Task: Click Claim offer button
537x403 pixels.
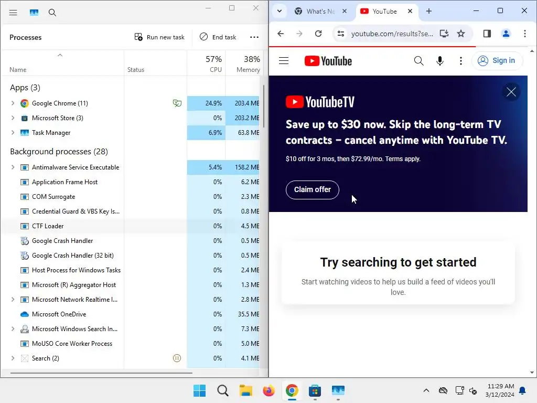Action: pyautogui.click(x=313, y=189)
